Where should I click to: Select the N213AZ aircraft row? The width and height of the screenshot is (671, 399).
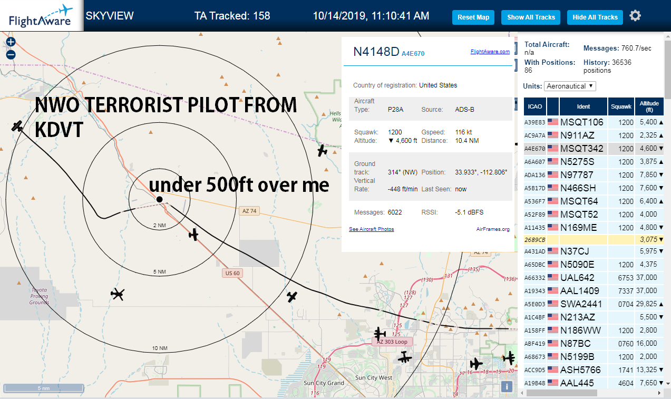pos(594,317)
